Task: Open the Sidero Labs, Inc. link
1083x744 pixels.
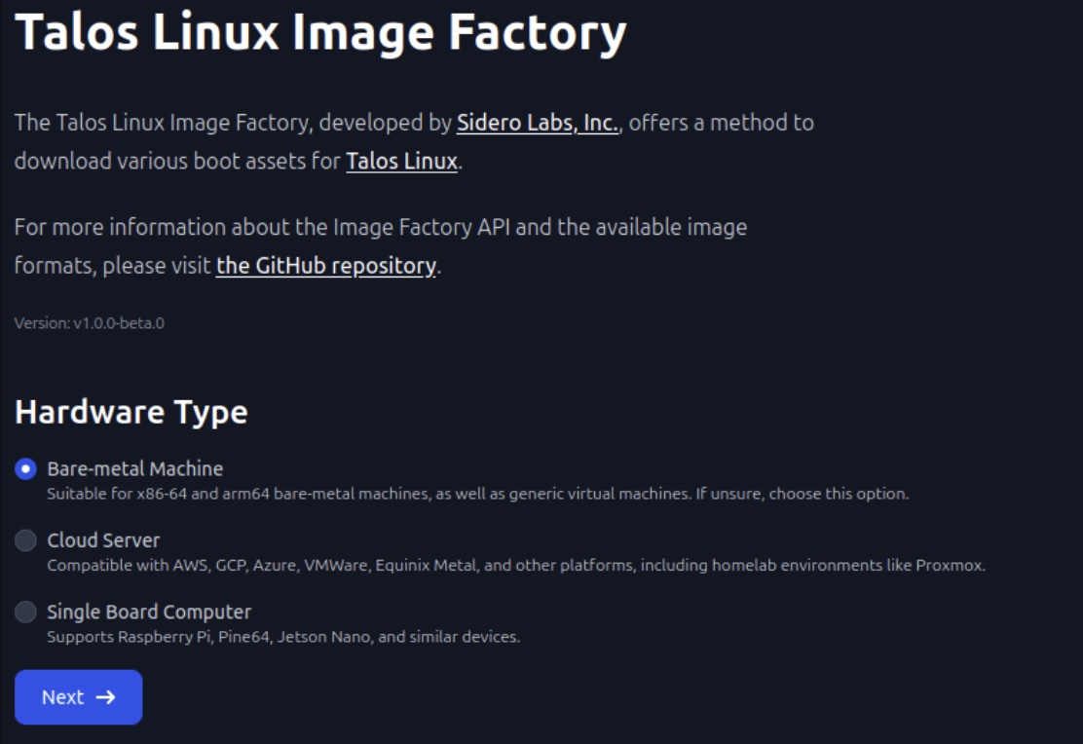Action: click(538, 124)
